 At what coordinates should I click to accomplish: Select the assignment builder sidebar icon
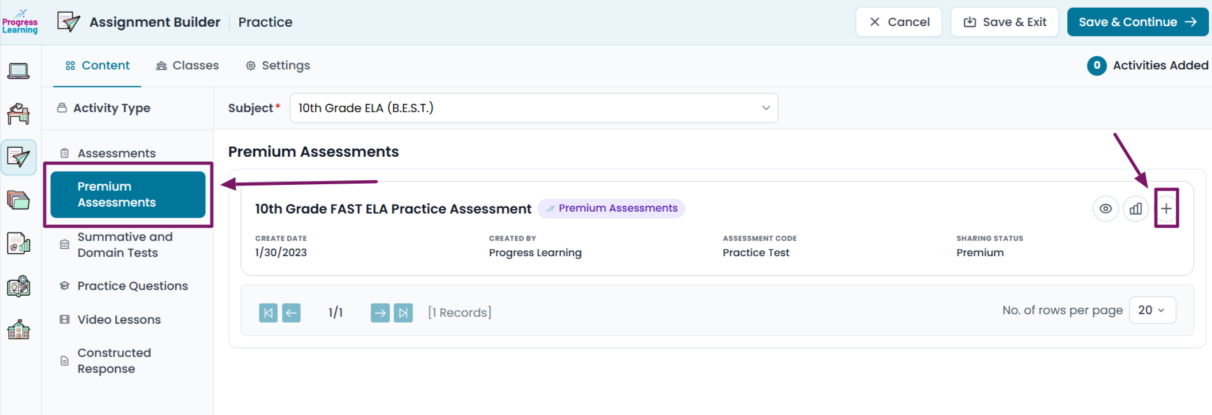tap(18, 157)
